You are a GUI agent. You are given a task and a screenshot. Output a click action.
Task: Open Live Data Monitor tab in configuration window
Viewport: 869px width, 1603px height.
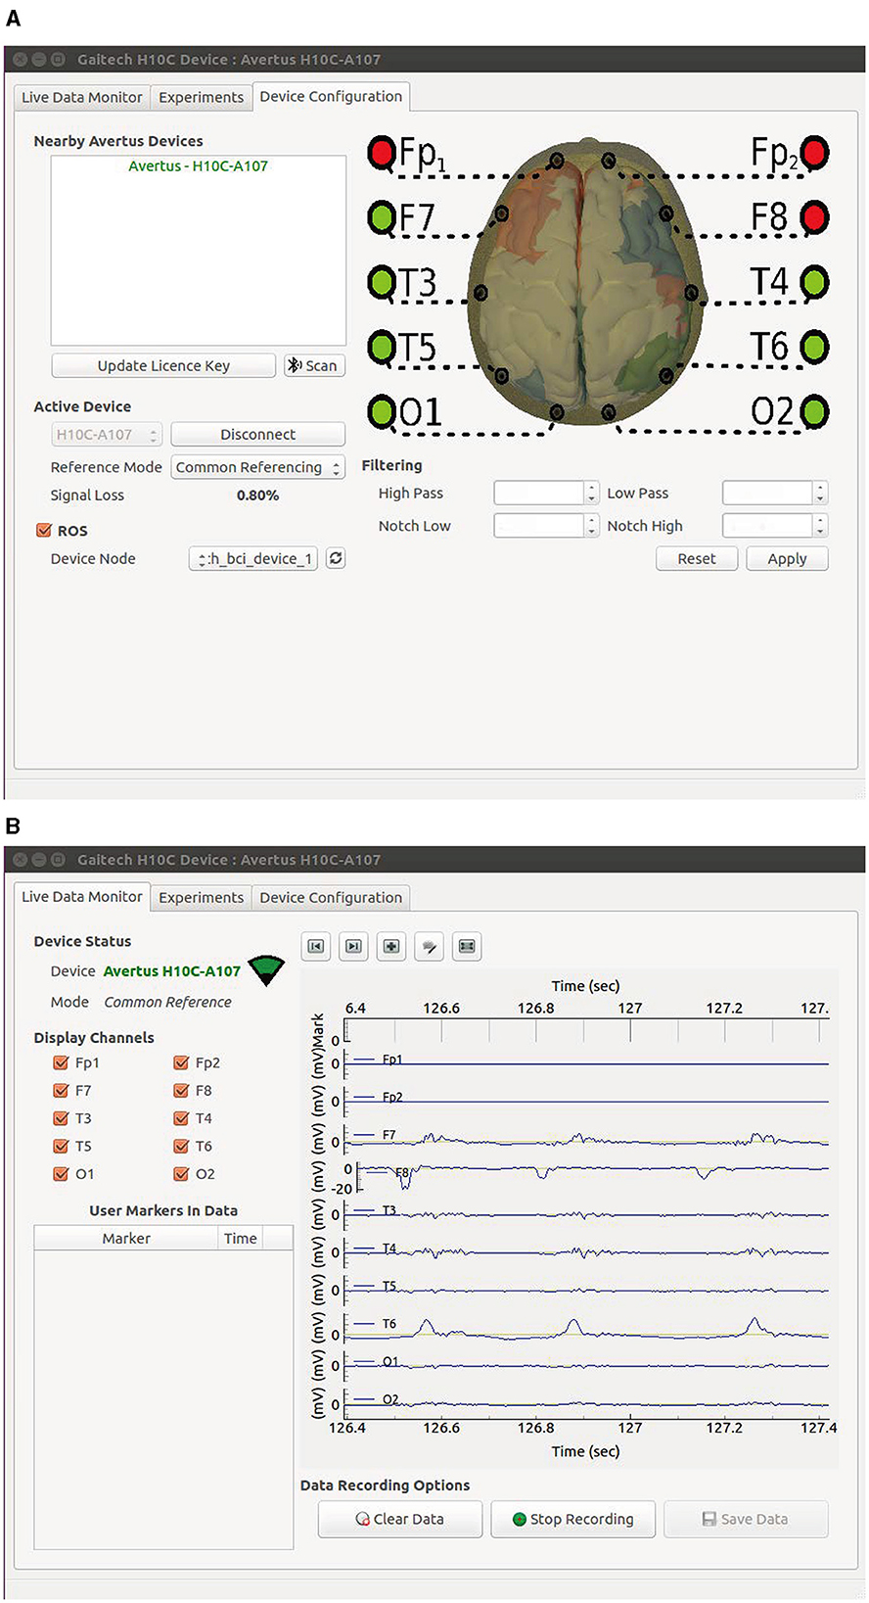coord(82,97)
